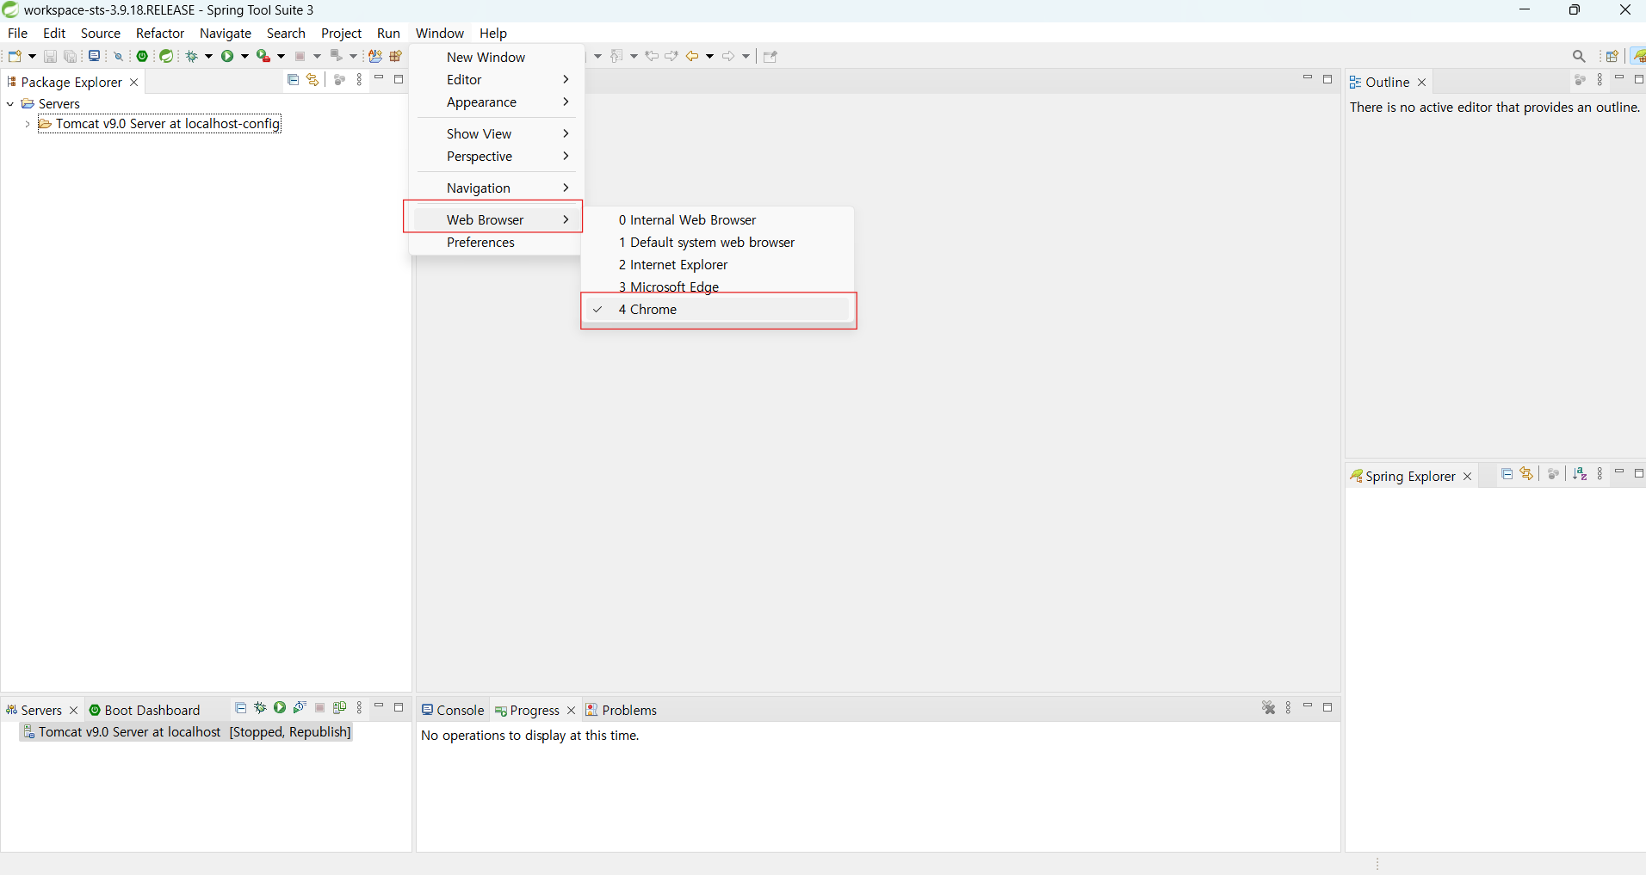Click the Debug bug icon in main toolbar
The height and width of the screenshot is (875, 1646).
pos(192,56)
